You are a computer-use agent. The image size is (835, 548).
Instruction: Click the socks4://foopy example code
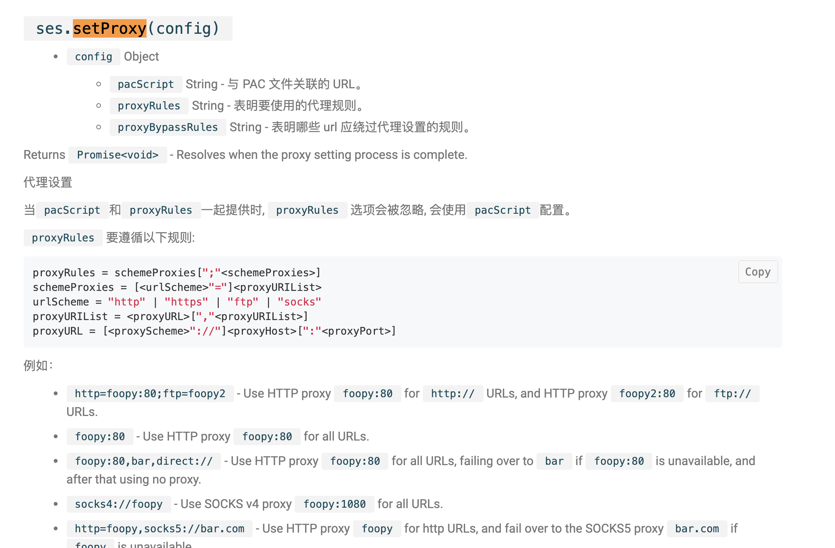tap(119, 504)
